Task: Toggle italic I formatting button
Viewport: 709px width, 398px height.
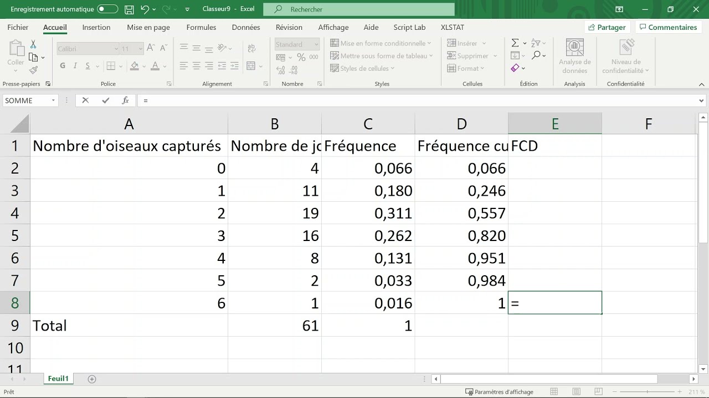Action: pyautogui.click(x=76, y=66)
